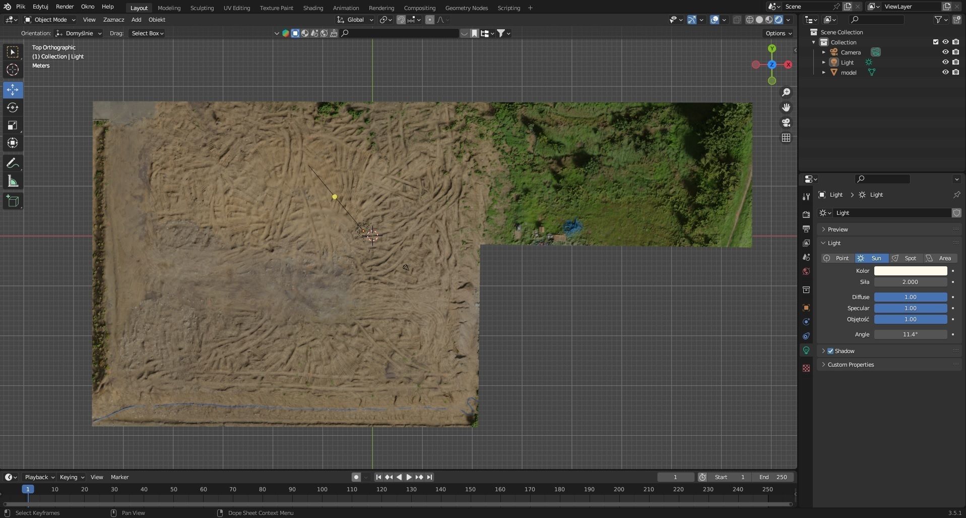Open the Tool properties tab
Viewport: 966px width, 518px height.
point(806,196)
